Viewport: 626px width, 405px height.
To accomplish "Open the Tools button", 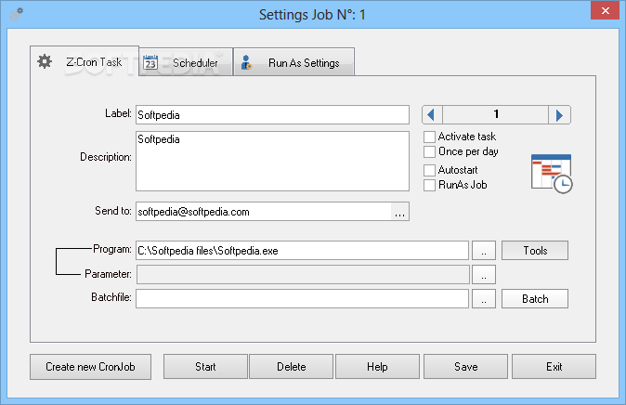I will point(535,251).
